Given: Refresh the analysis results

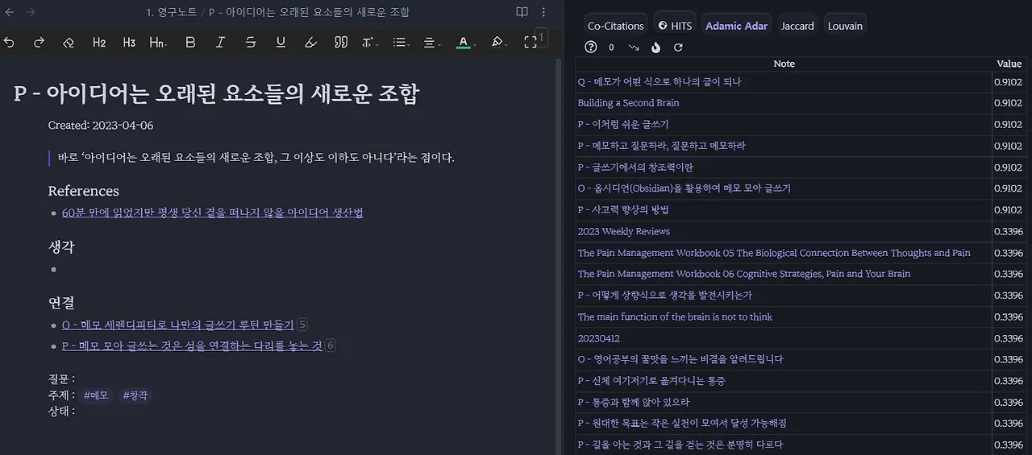Looking at the screenshot, I should tap(678, 48).
